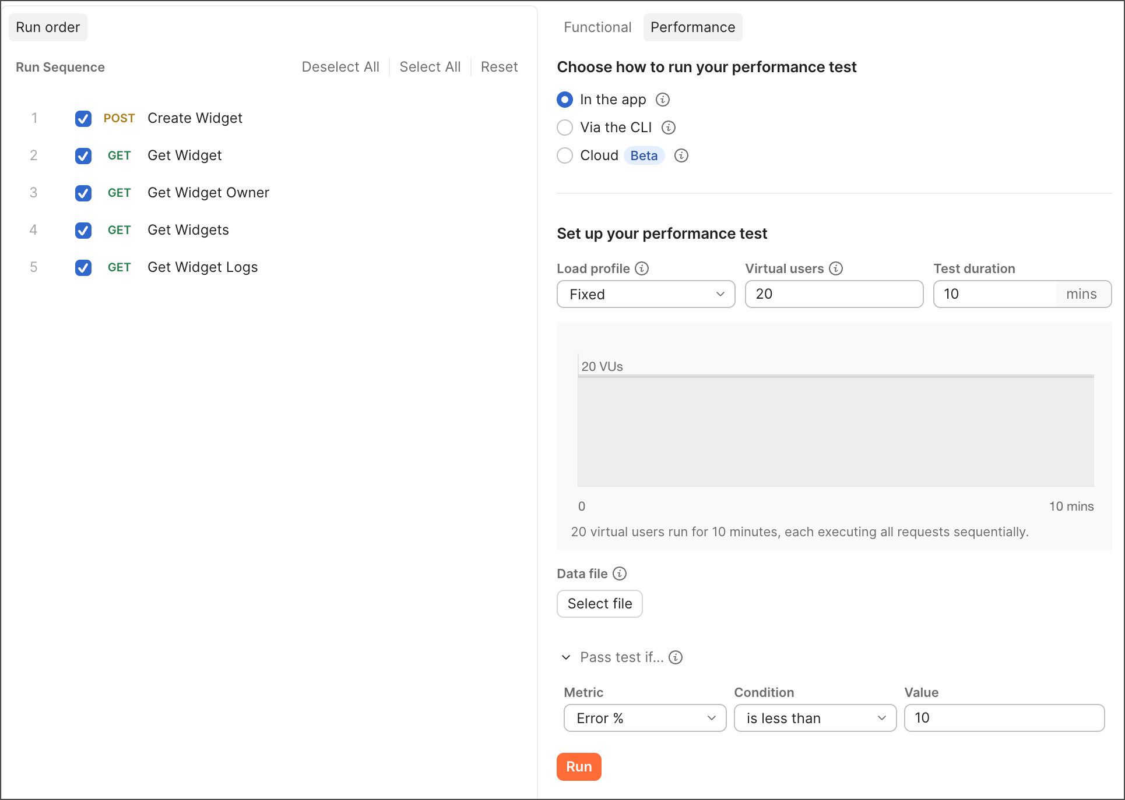Image resolution: width=1125 pixels, height=800 pixels.
Task: Focus the pass condition Value field
Action: click(1004, 718)
